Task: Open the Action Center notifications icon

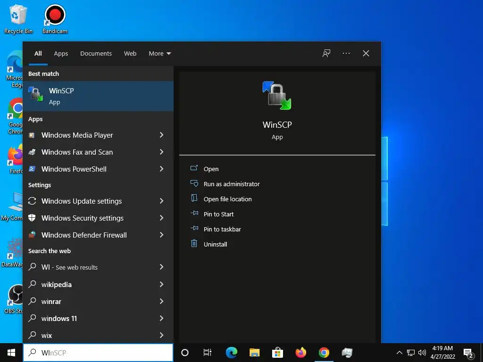Action: click(x=468, y=353)
